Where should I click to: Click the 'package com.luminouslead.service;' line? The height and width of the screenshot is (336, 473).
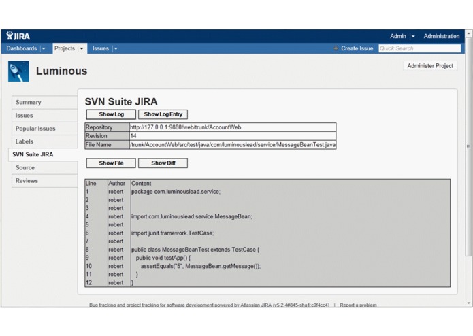click(x=176, y=192)
